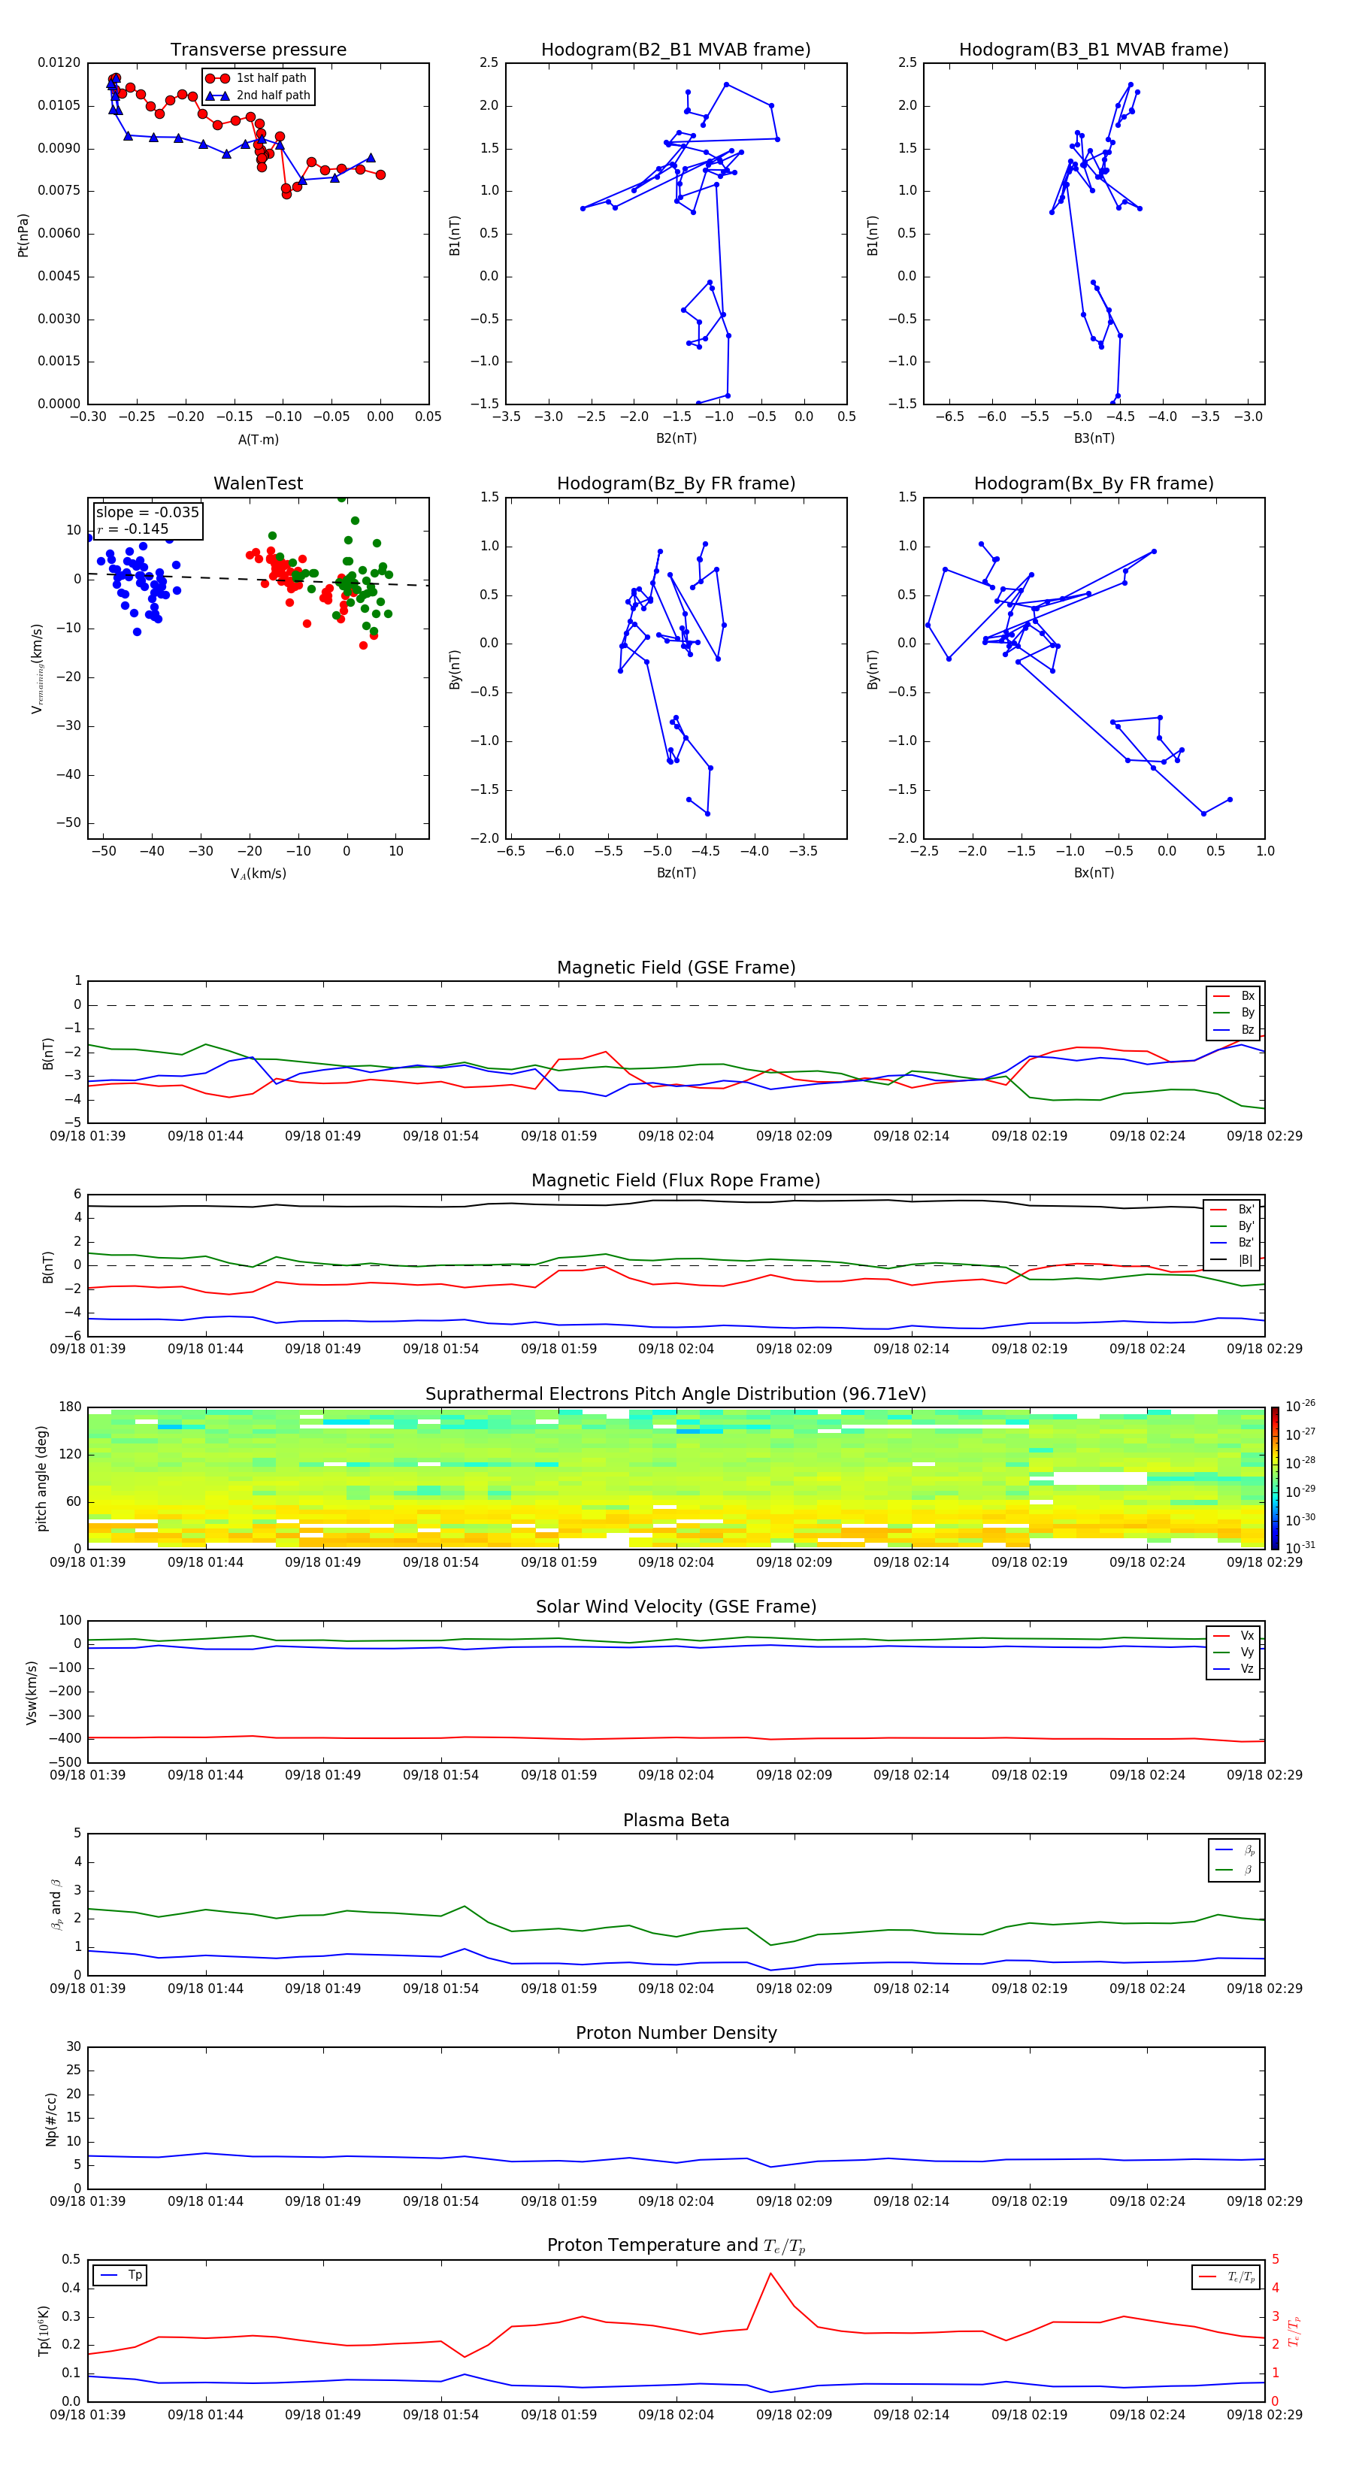Select the red Te/Tp legend entry
1353x2481 pixels.
pos(1227,2277)
